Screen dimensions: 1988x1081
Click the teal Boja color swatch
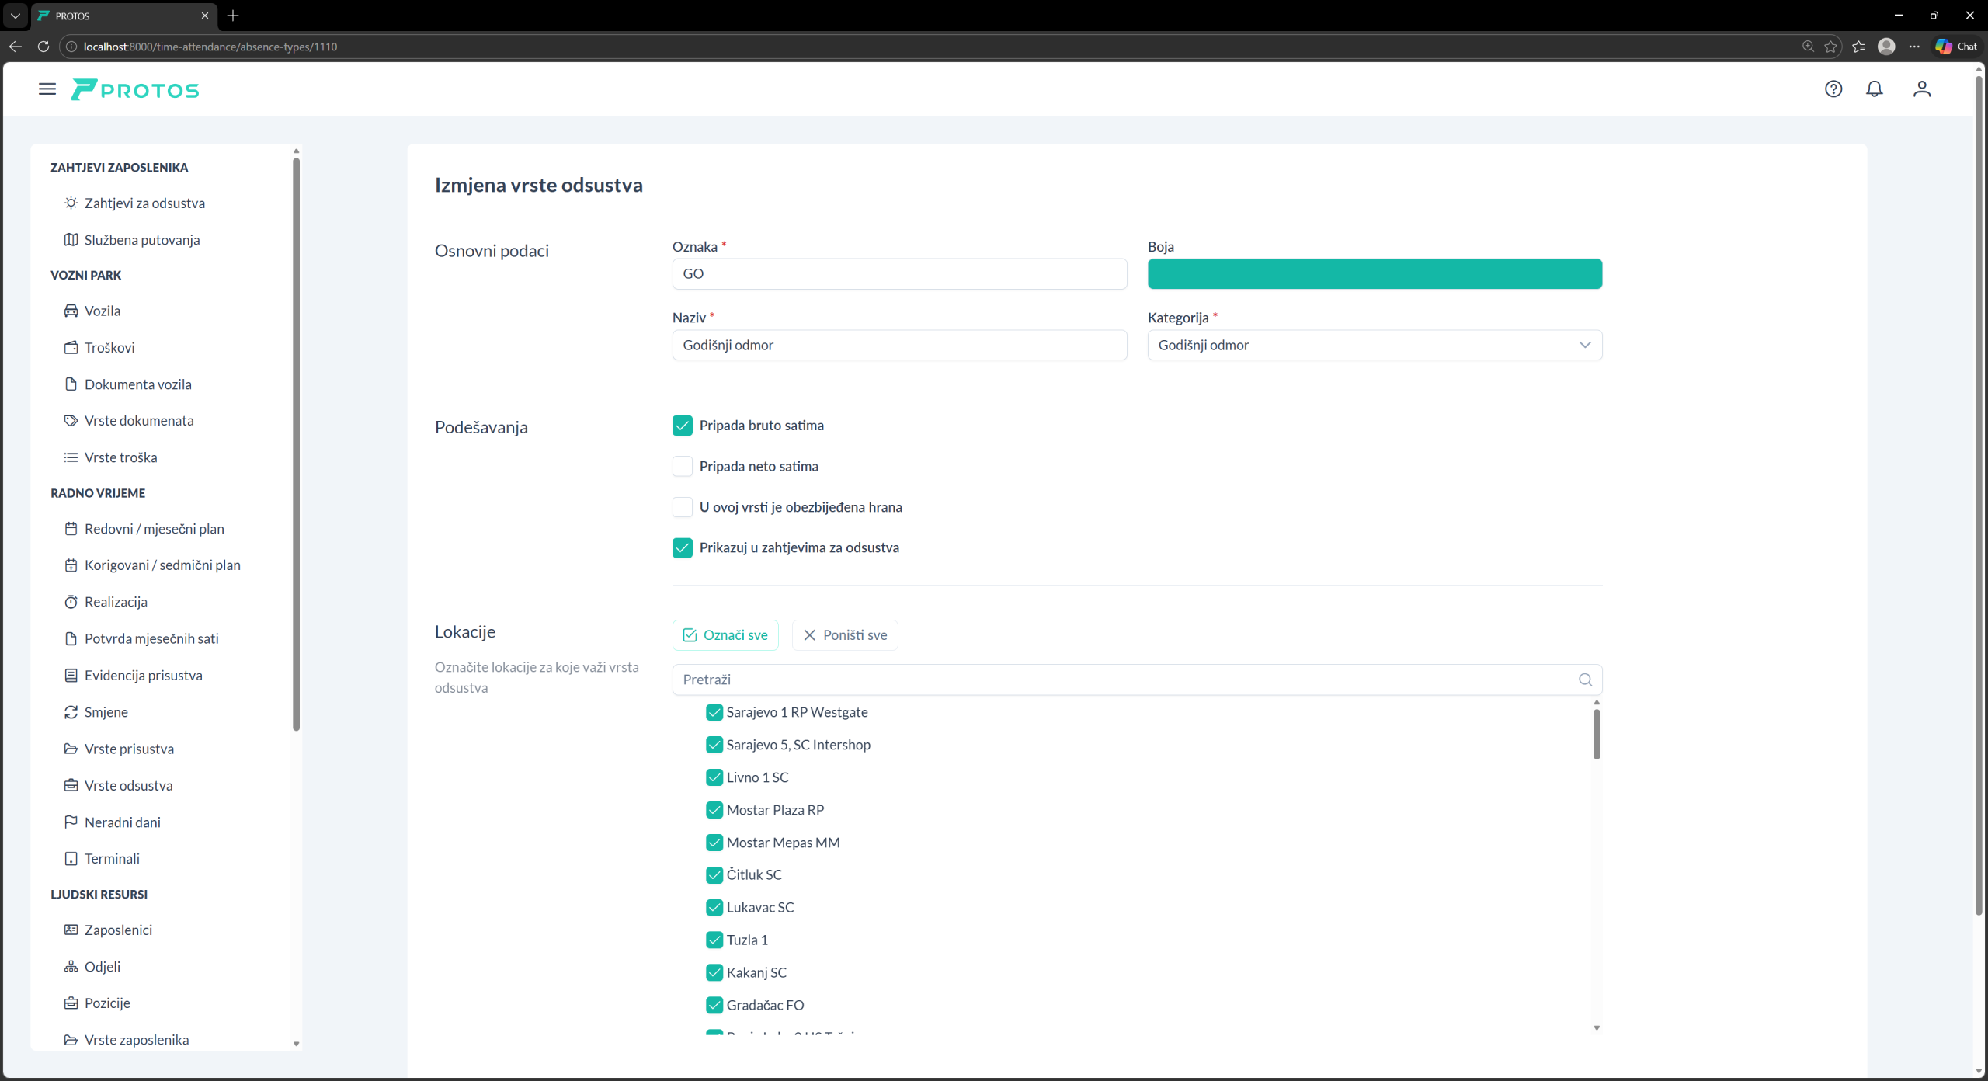[1374, 273]
